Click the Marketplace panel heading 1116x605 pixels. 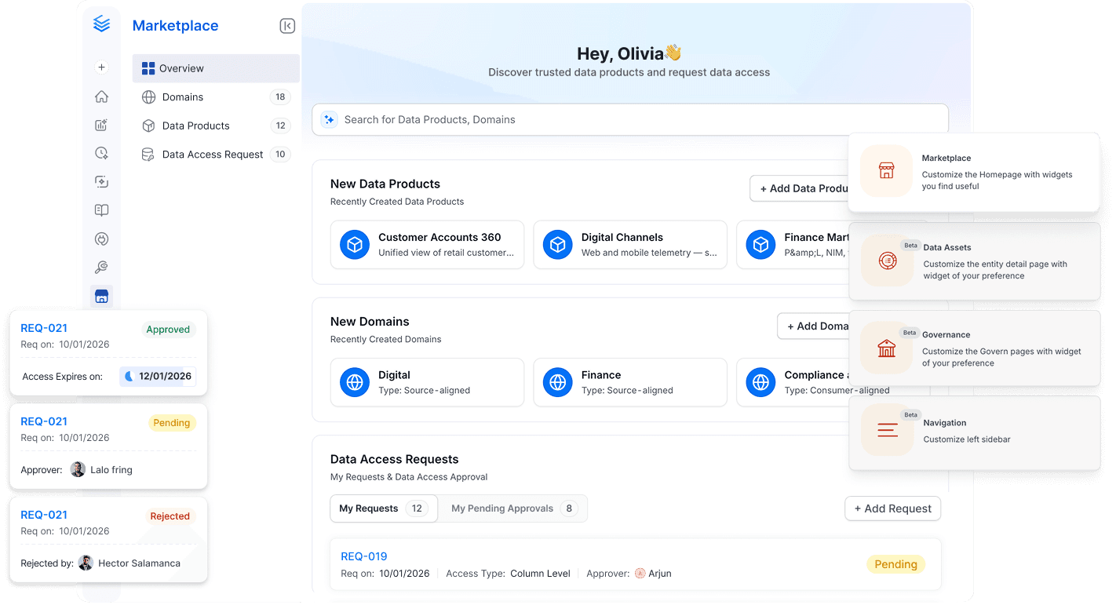tap(175, 26)
